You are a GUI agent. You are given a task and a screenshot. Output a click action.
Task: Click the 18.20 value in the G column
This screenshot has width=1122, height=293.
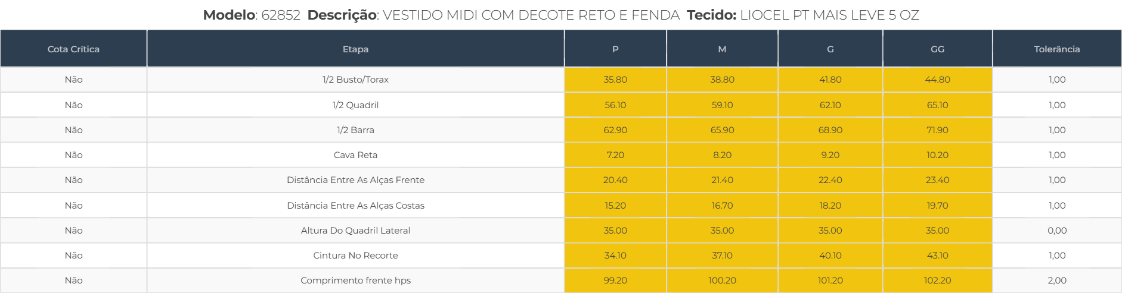coord(830,206)
